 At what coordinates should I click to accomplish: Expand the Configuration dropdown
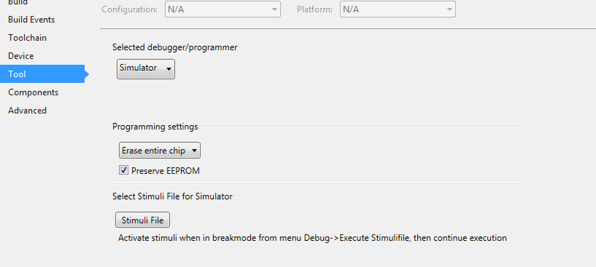223,9
